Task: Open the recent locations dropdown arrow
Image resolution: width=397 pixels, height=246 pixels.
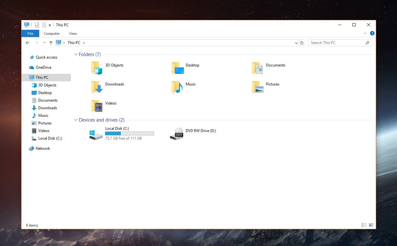Action: pos(44,43)
